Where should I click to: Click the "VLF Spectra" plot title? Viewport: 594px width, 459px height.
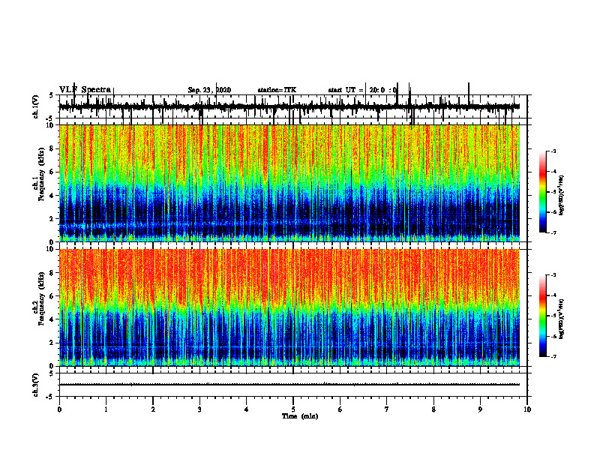(x=85, y=89)
